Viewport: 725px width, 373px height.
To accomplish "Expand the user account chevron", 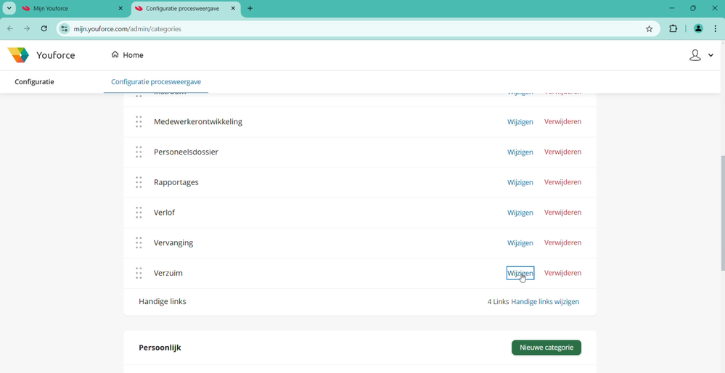I will point(710,55).
